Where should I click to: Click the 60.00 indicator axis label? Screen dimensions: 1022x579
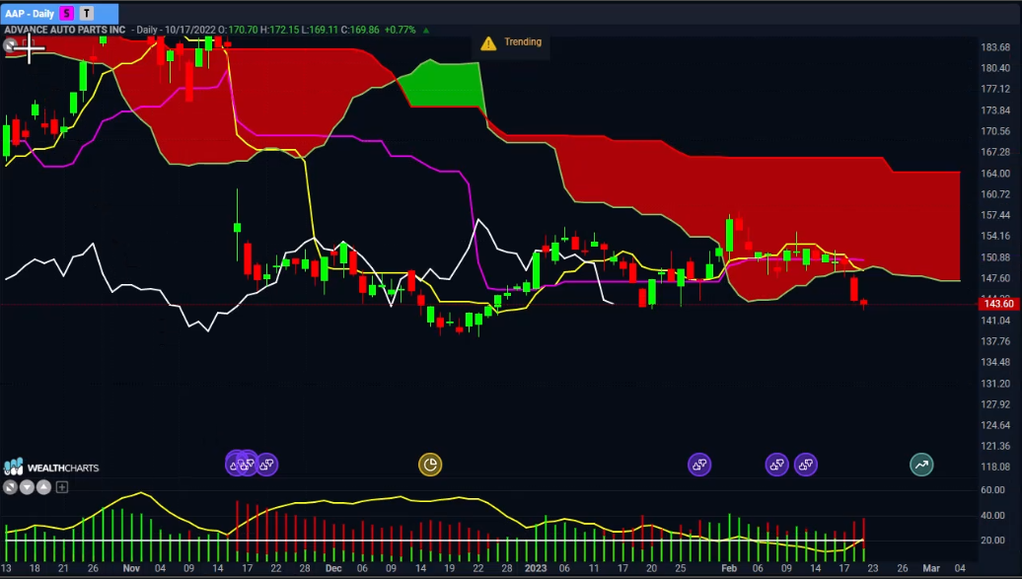coord(992,489)
